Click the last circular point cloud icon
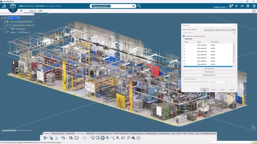 [138, 138]
